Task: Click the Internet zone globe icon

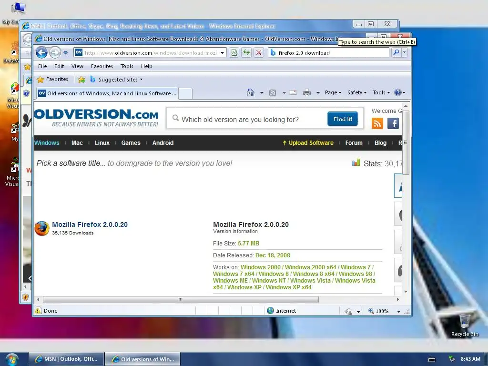Action: tap(271, 311)
